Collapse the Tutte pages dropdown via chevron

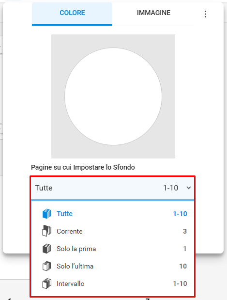pos(189,188)
